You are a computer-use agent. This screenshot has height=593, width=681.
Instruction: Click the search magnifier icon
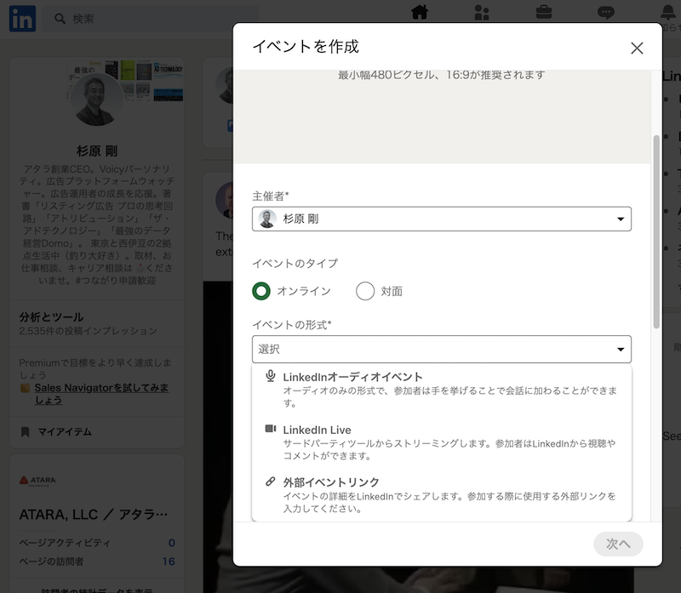[x=60, y=19]
